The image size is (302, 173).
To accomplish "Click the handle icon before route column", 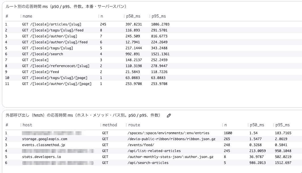I will tap(126, 125).
